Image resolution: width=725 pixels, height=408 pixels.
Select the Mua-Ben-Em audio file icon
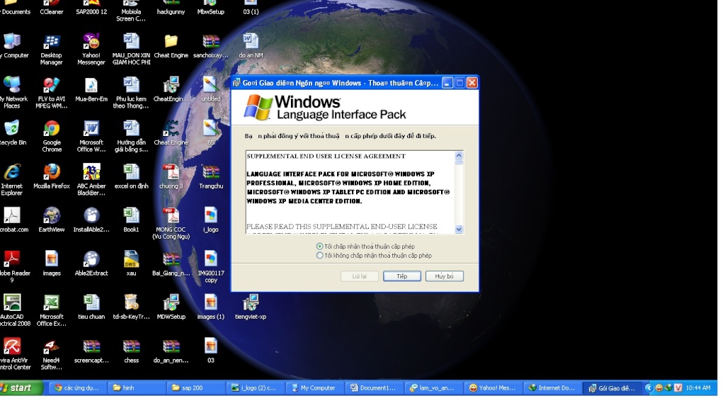91,90
